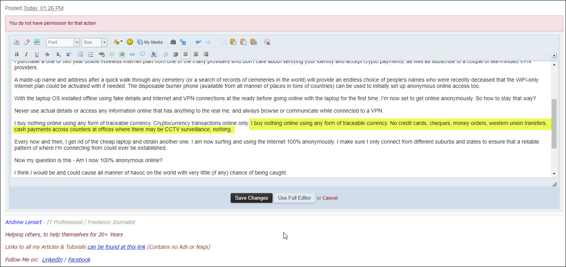Click Use Full Editor button
The width and height of the screenshot is (566, 267).
(x=295, y=198)
